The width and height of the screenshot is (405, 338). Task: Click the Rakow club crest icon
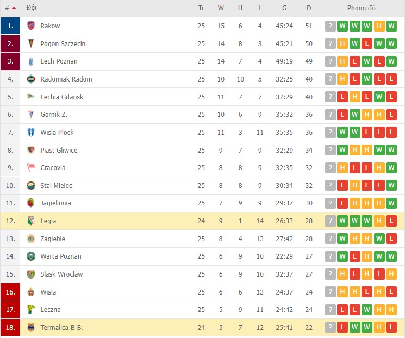31,26
